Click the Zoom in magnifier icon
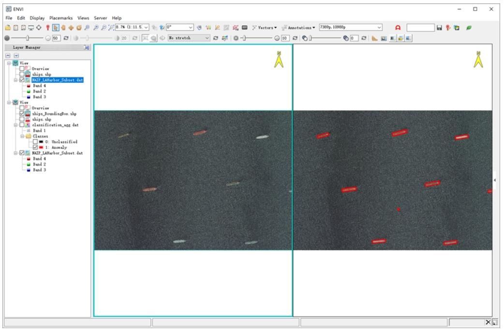Viewport: 504px width, 332px height. point(96,28)
